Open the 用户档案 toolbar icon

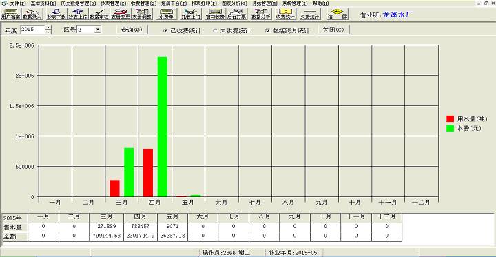[10, 14]
